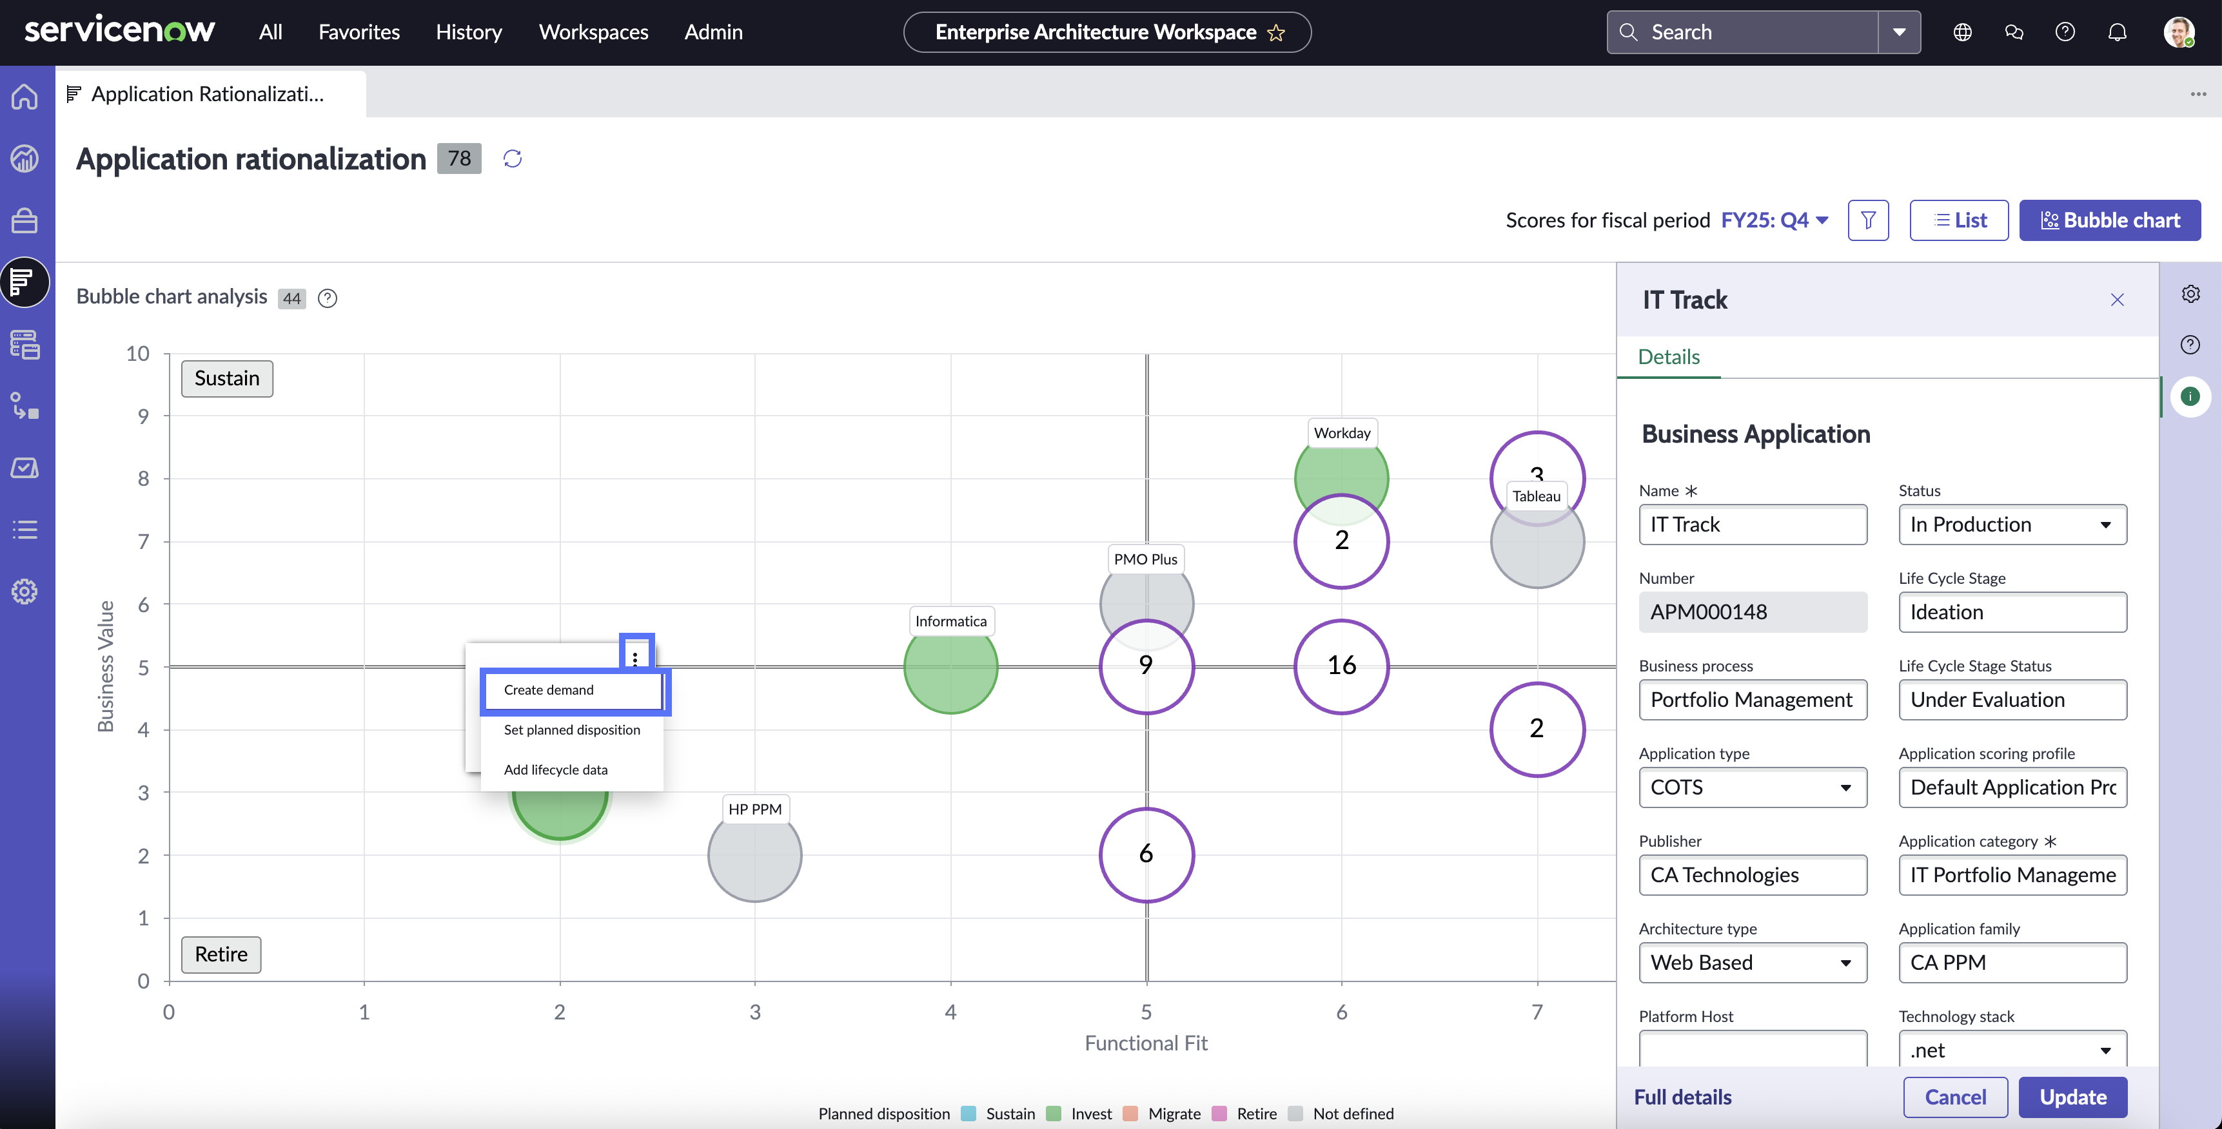This screenshot has height=1129, width=2222.
Task: Select the cluster bubble labeled 16
Action: click(1341, 666)
